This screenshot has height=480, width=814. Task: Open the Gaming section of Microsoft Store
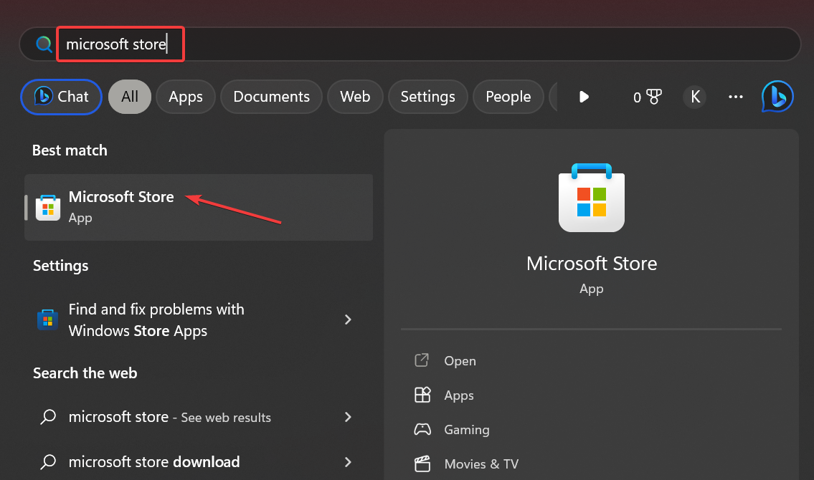point(467,430)
